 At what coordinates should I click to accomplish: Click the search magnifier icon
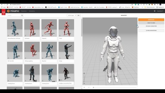22,16
